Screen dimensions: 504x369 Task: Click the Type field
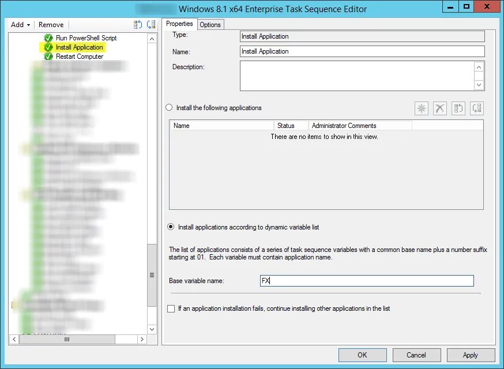point(362,36)
